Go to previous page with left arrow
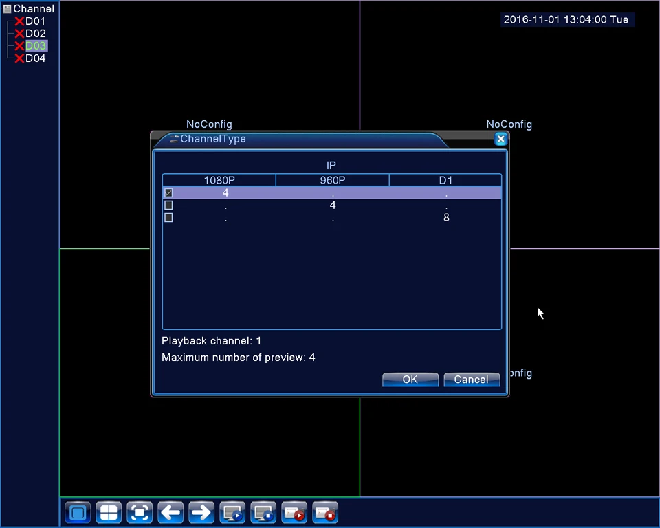 (x=170, y=513)
